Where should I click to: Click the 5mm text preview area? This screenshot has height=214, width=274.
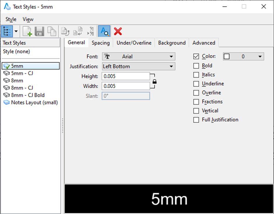pyautogui.click(x=169, y=199)
